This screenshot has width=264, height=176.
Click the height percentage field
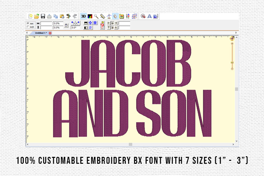pos(58,27)
